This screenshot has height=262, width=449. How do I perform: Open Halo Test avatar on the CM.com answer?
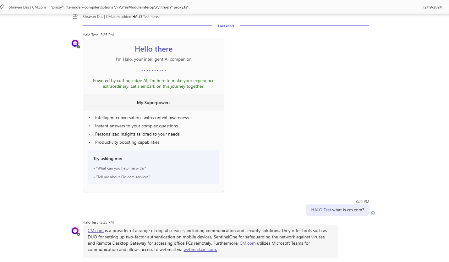click(x=75, y=231)
